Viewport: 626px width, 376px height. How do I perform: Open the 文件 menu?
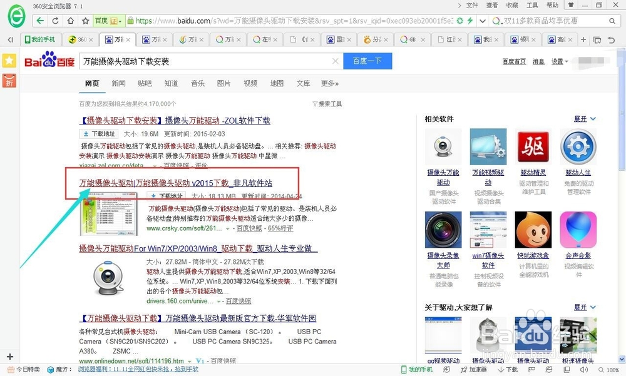tap(472, 5)
